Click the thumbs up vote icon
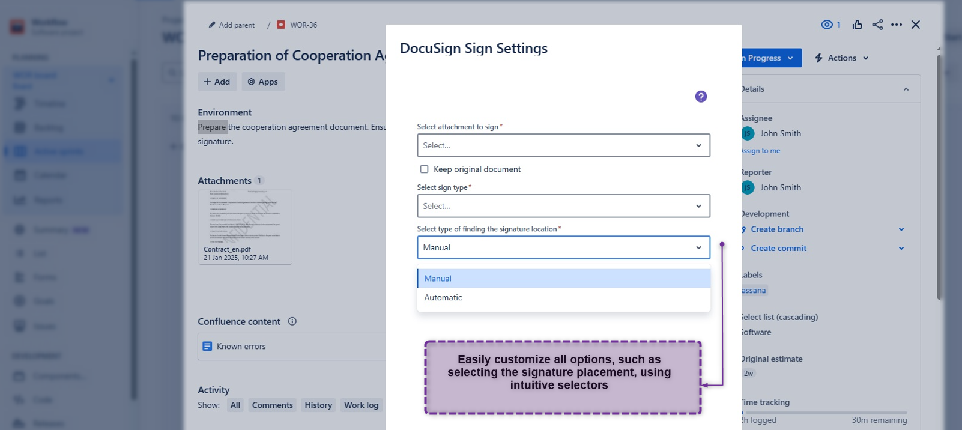Viewport: 962px width, 430px height. coord(857,25)
